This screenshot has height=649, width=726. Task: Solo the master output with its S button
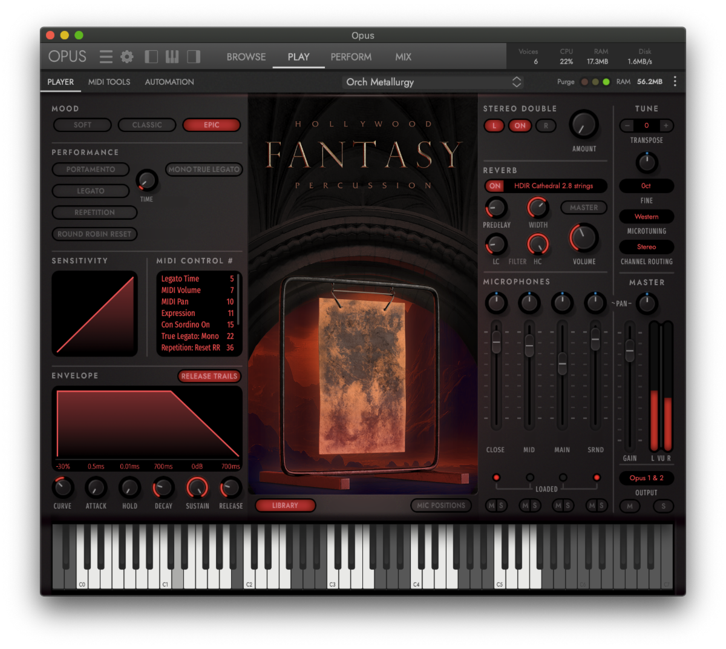tap(664, 506)
